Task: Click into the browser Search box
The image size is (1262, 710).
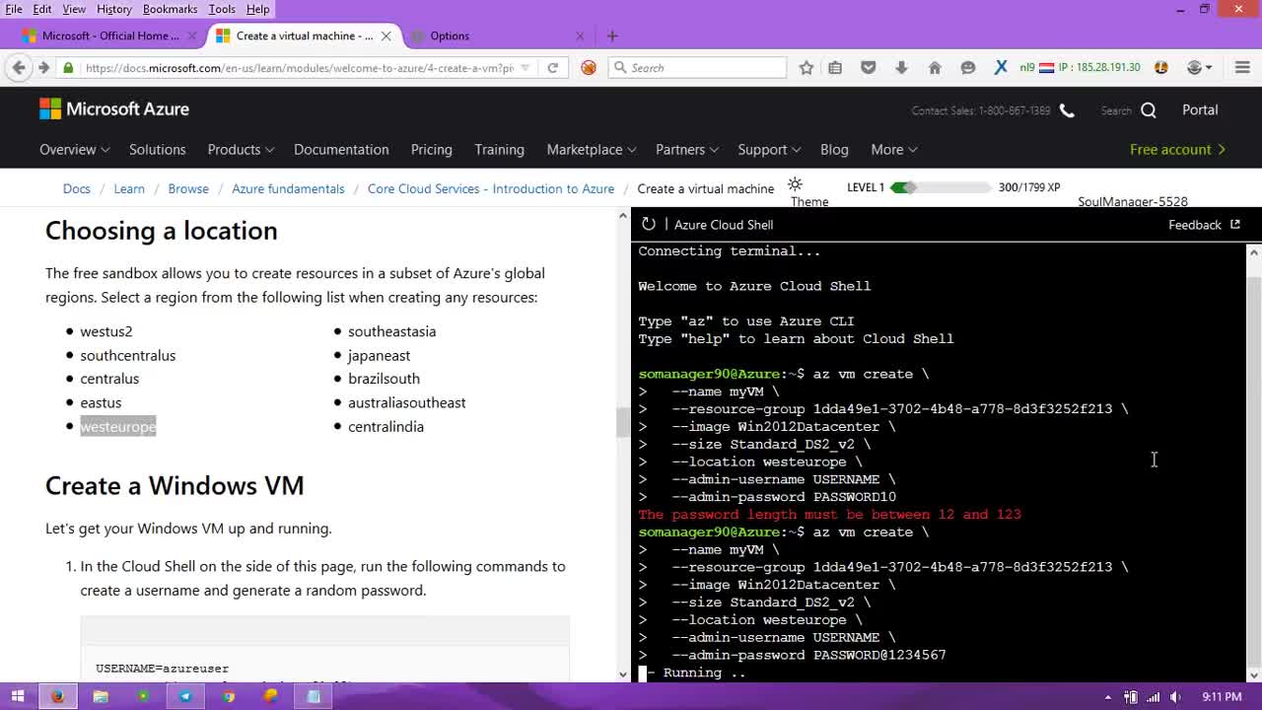Action: [697, 67]
